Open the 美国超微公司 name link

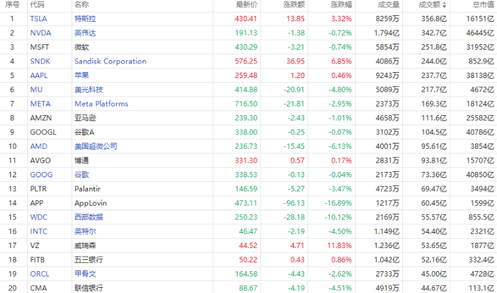pyautogui.click(x=95, y=146)
